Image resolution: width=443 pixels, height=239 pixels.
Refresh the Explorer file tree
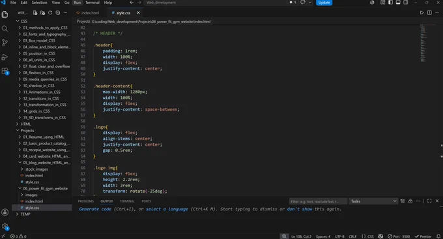[x=50, y=13]
